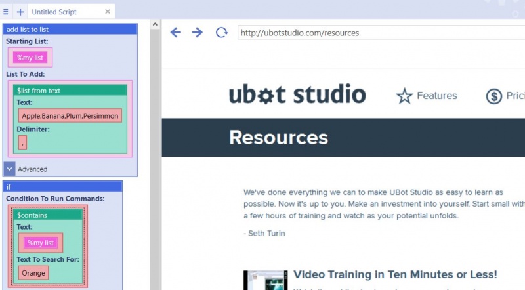Go back in the browser

tap(175, 33)
